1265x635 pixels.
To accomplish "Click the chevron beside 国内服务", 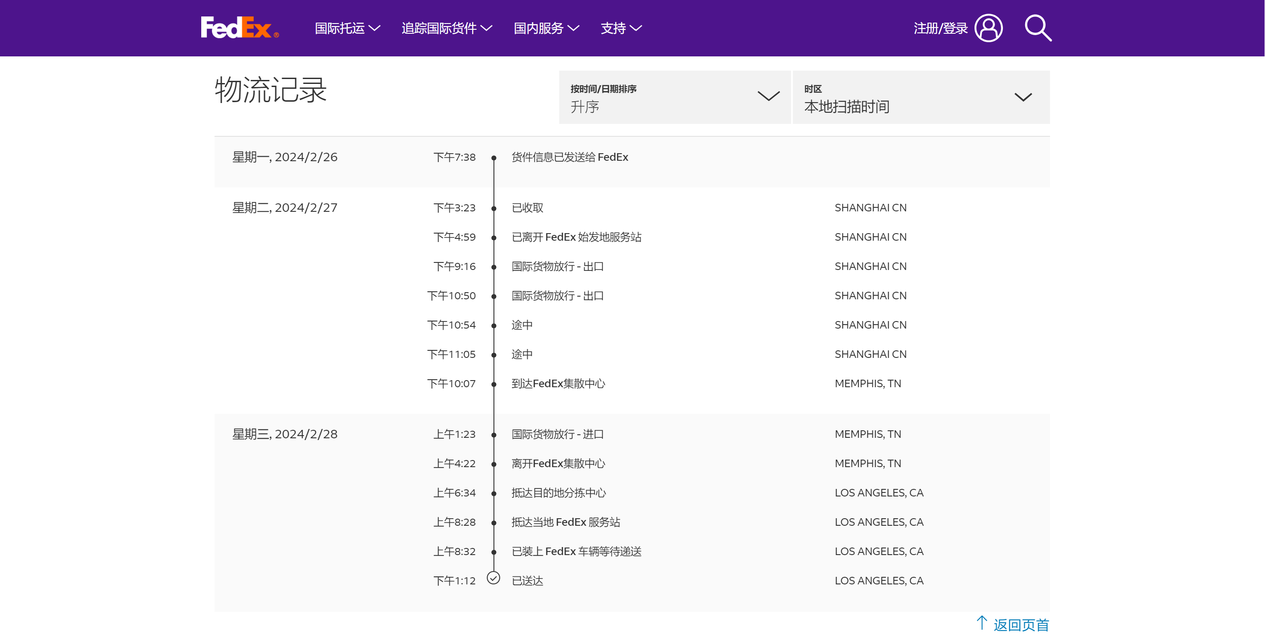I will click(573, 28).
